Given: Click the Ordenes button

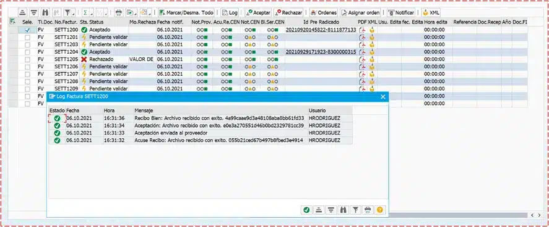Looking at the screenshot, I should pyautogui.click(x=323, y=12).
